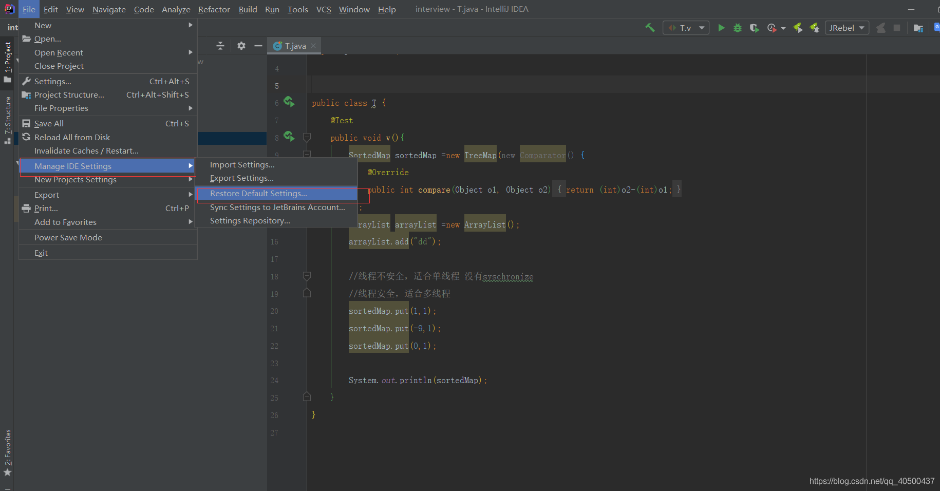940x491 pixels.
Task: Open the Run menu
Action: pos(272,9)
